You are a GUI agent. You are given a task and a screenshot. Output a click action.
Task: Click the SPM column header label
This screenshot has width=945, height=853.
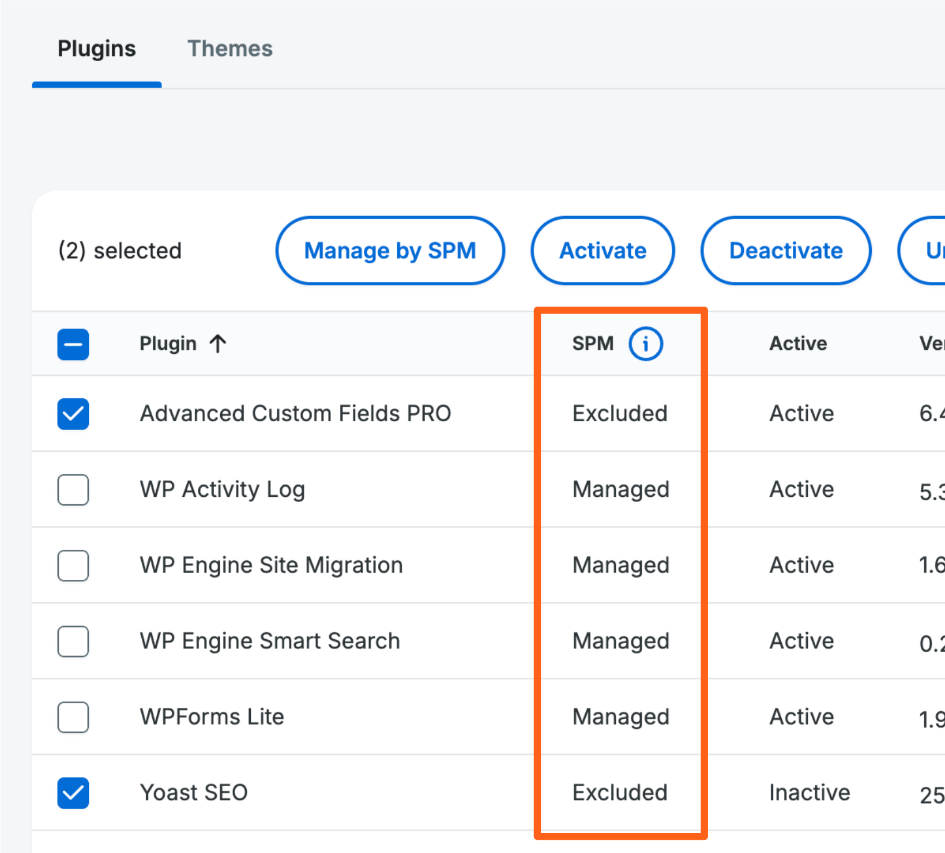(x=593, y=344)
